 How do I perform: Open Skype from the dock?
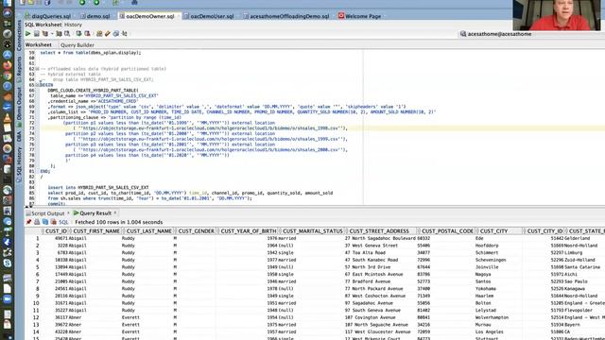click(x=7, y=263)
